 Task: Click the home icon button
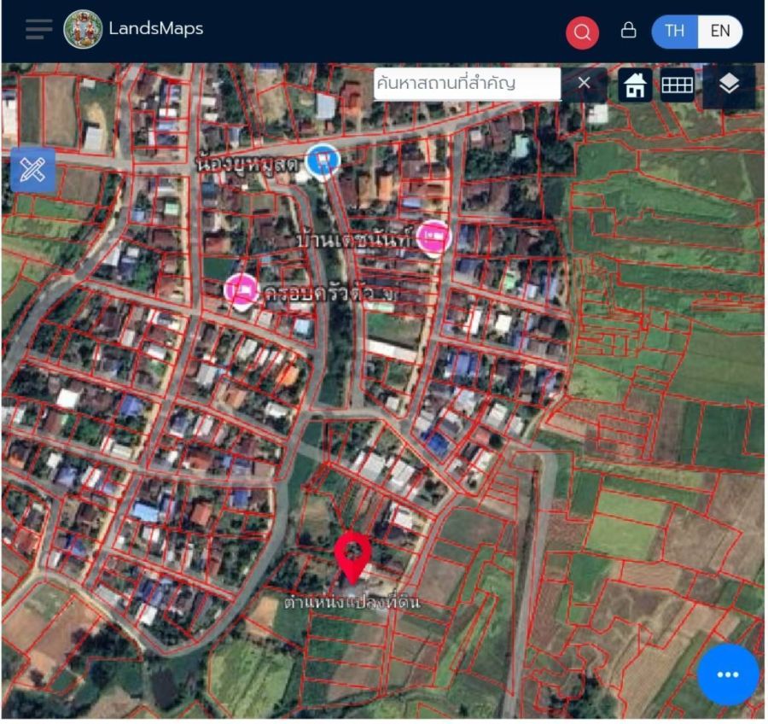(x=634, y=85)
